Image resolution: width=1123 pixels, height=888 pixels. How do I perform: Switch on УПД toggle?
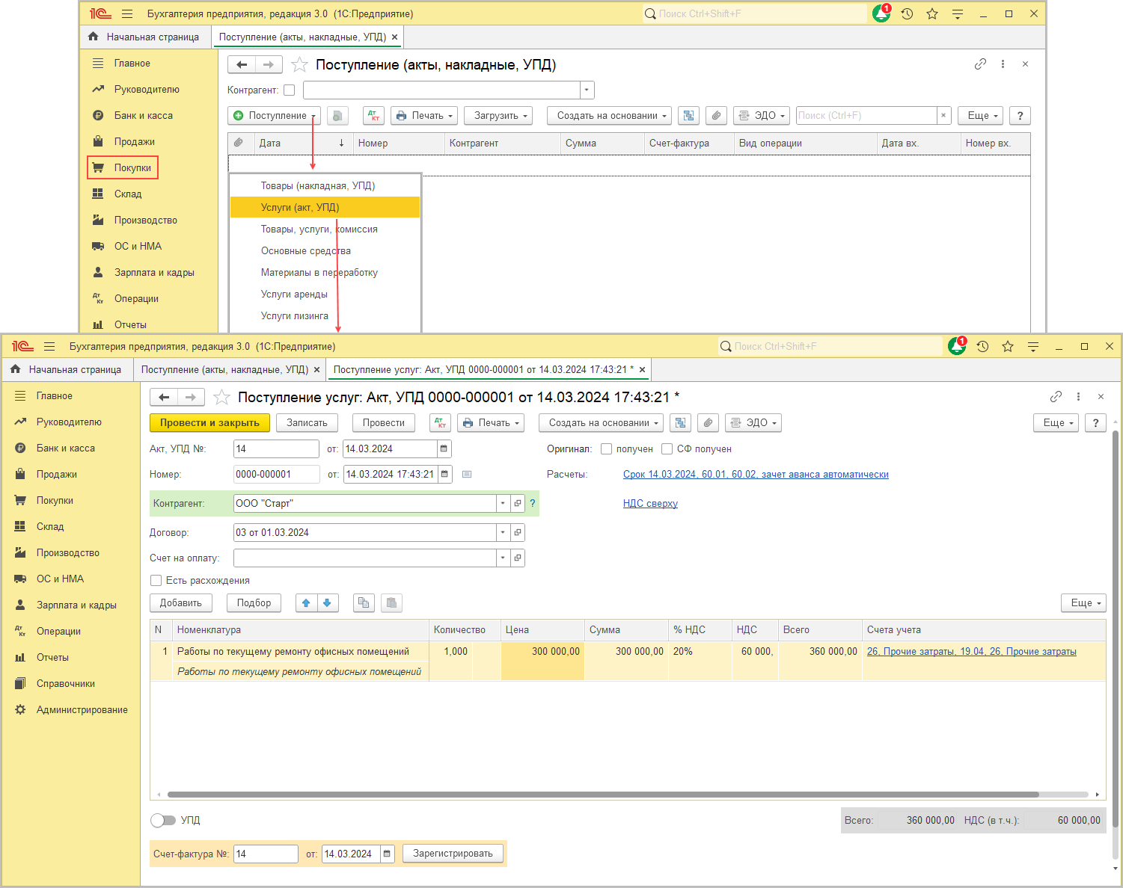(163, 821)
